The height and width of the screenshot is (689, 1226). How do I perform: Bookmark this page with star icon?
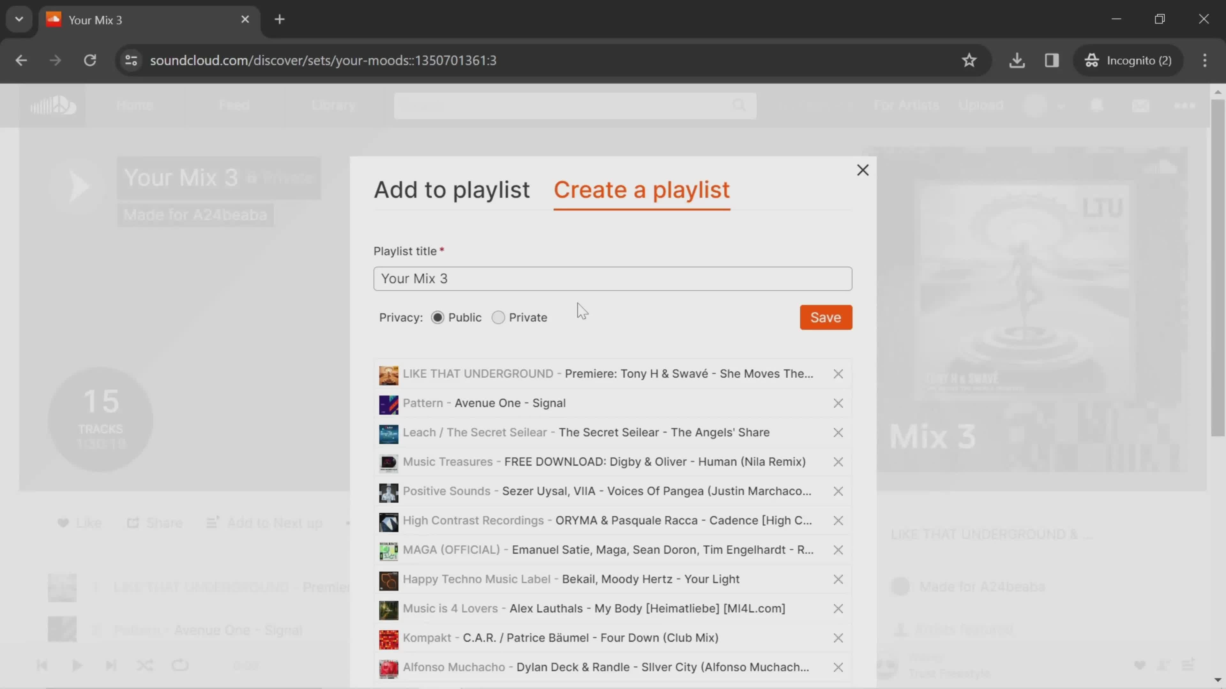click(x=969, y=60)
